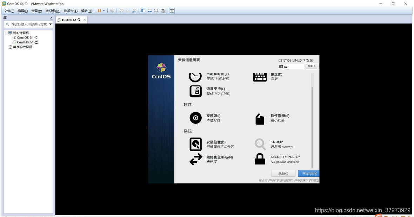Restore down the VMware Workstation window
Screen dimensions: 414x217
pyautogui.click(x=393, y=4)
